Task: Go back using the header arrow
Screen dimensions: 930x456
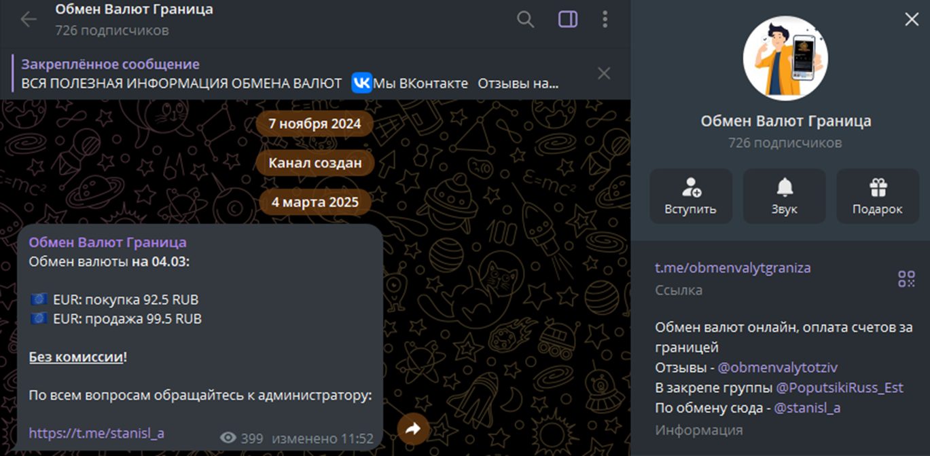Action: coord(29,20)
